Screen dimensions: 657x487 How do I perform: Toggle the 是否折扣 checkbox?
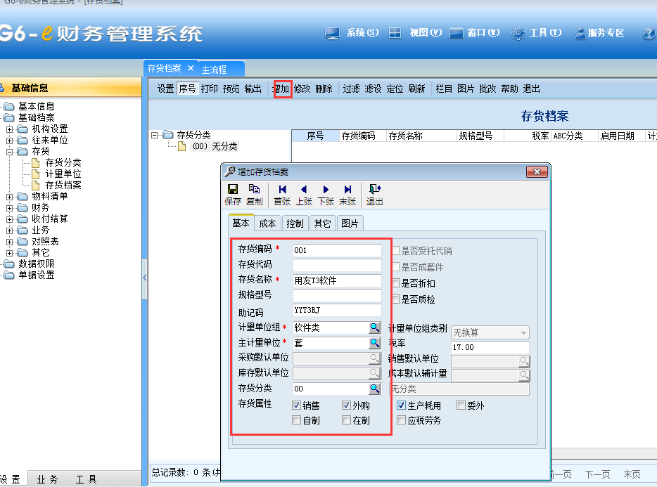point(397,283)
